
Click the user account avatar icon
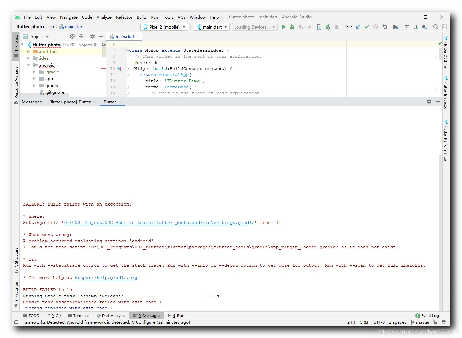[444, 27]
